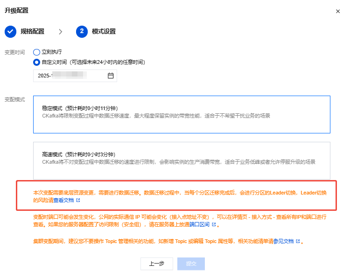Click the warning text starting 集群变配期间
This screenshot has height=271, width=343.
coord(168,241)
